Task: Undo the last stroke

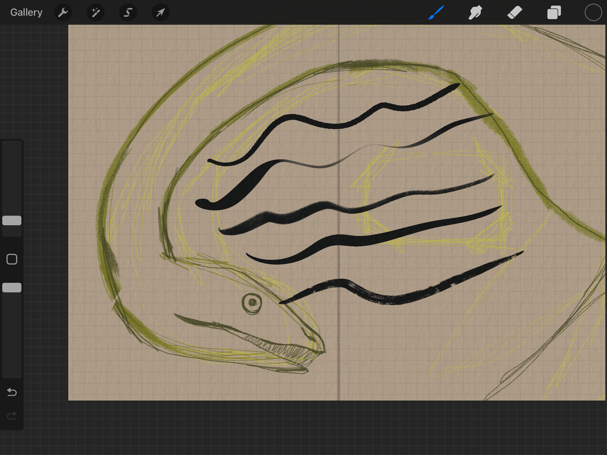Action: (x=11, y=392)
